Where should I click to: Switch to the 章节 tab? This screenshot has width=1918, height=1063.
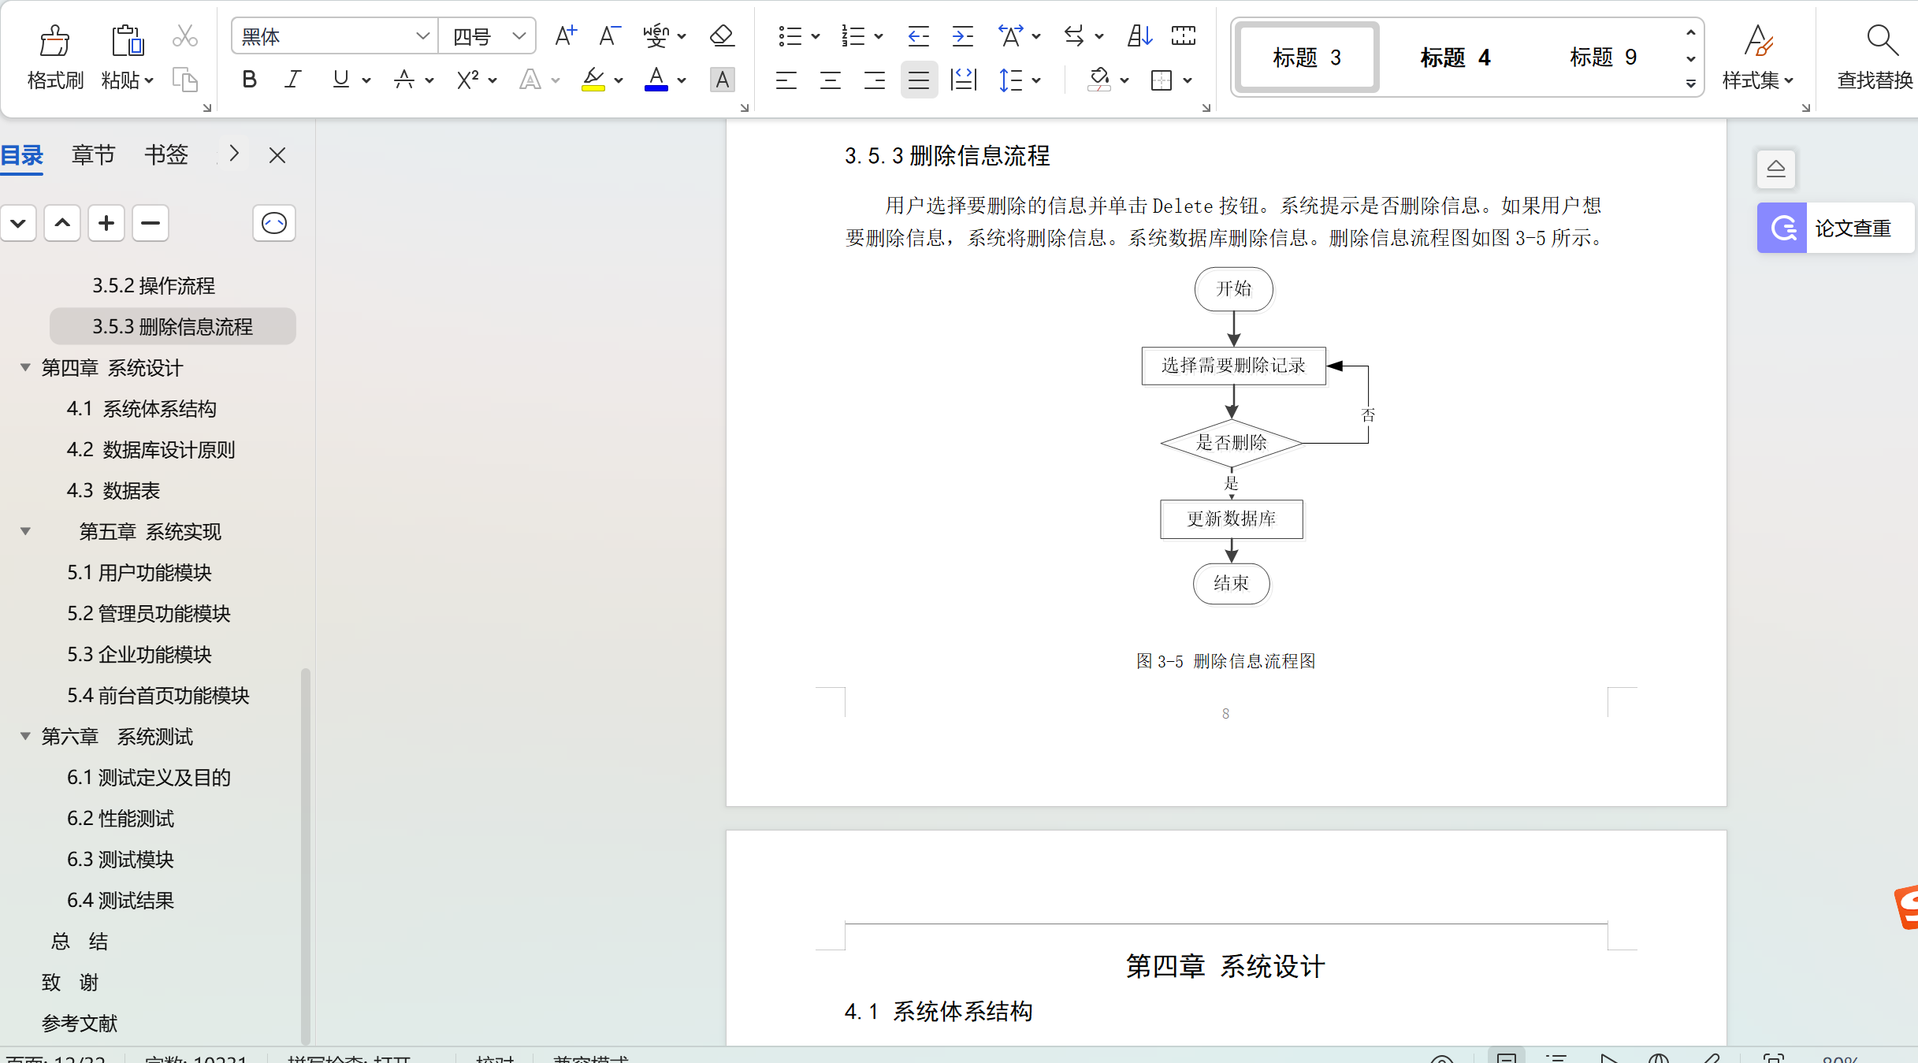pyautogui.click(x=93, y=155)
